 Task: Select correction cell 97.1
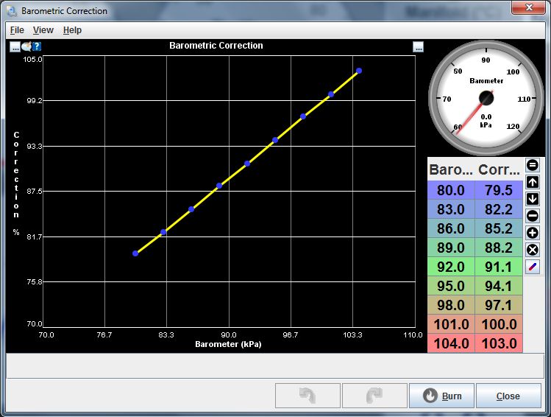pos(499,305)
